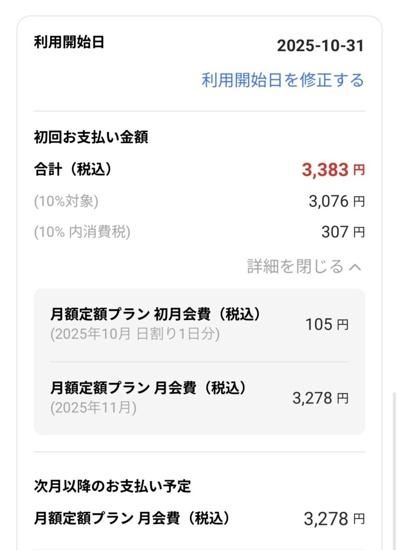Click the (10% 内消費税) label

[x=82, y=232]
